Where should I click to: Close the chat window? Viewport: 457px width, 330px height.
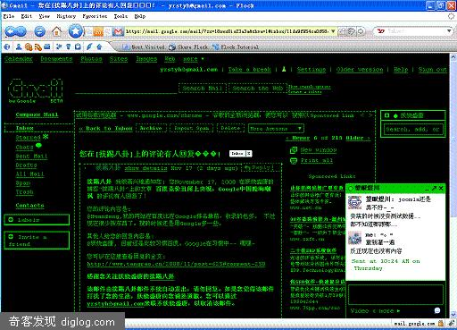point(441,188)
